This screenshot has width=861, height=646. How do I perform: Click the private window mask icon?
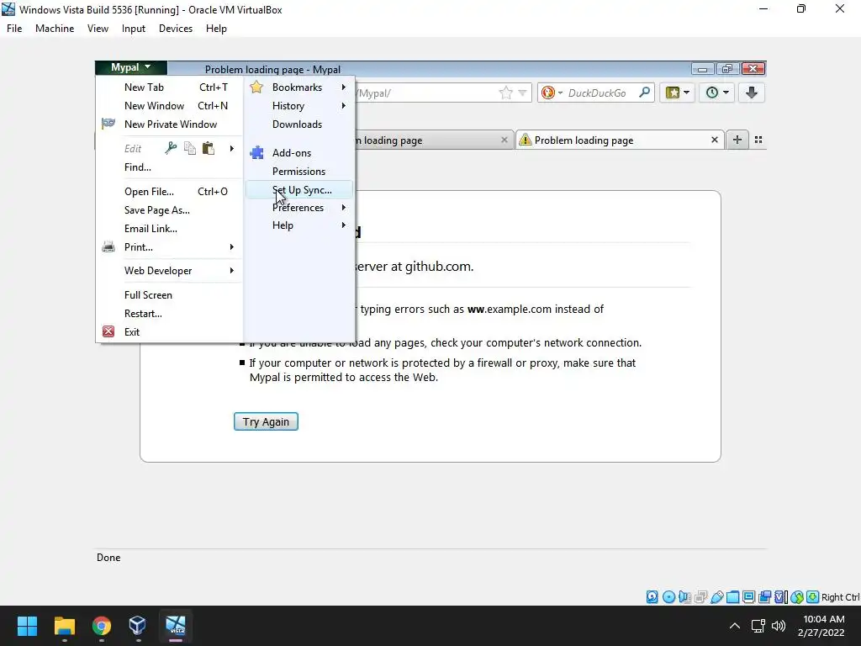click(x=108, y=124)
